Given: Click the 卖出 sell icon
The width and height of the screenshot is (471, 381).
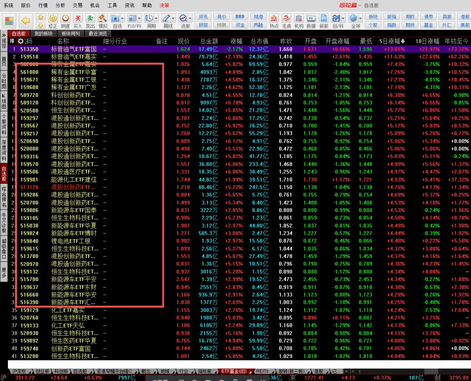Looking at the screenshot, I should point(90,21).
